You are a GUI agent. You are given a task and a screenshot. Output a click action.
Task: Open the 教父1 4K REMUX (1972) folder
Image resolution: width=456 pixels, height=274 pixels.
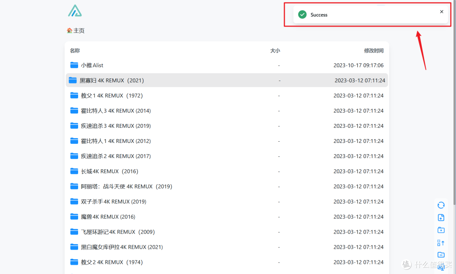pyautogui.click(x=111, y=96)
